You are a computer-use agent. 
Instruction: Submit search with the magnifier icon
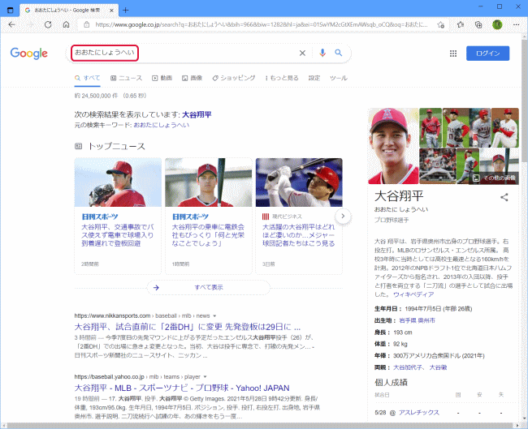(339, 53)
